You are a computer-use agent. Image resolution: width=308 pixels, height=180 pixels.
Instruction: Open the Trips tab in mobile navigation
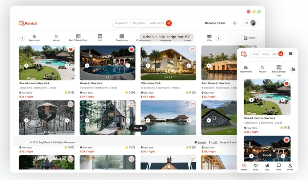(x=267, y=167)
